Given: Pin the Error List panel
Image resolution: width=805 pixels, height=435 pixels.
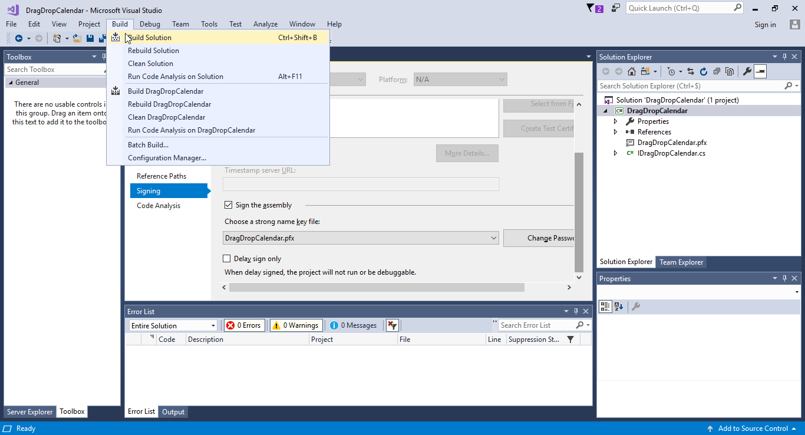Looking at the screenshot, I should [x=576, y=311].
